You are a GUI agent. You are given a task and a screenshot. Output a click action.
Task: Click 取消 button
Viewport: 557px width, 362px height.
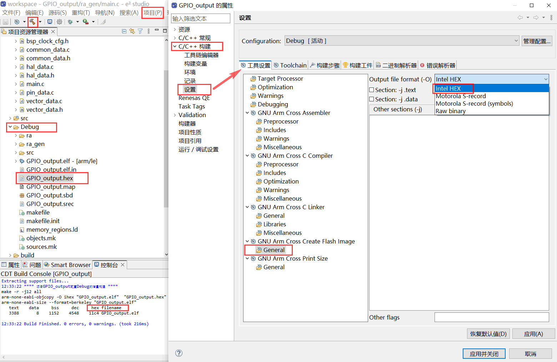coord(531,354)
